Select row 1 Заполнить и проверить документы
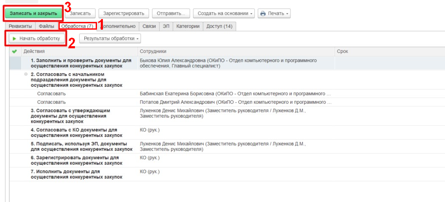This screenshot has width=445, height=202. [x=80, y=63]
